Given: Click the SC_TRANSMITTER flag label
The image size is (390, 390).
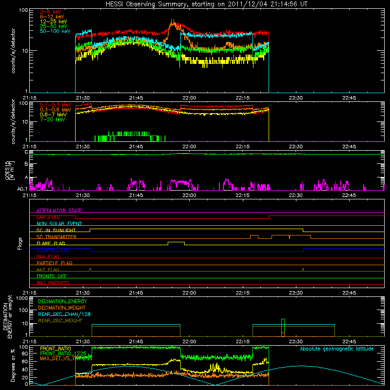Looking at the screenshot, I should [x=57, y=237].
